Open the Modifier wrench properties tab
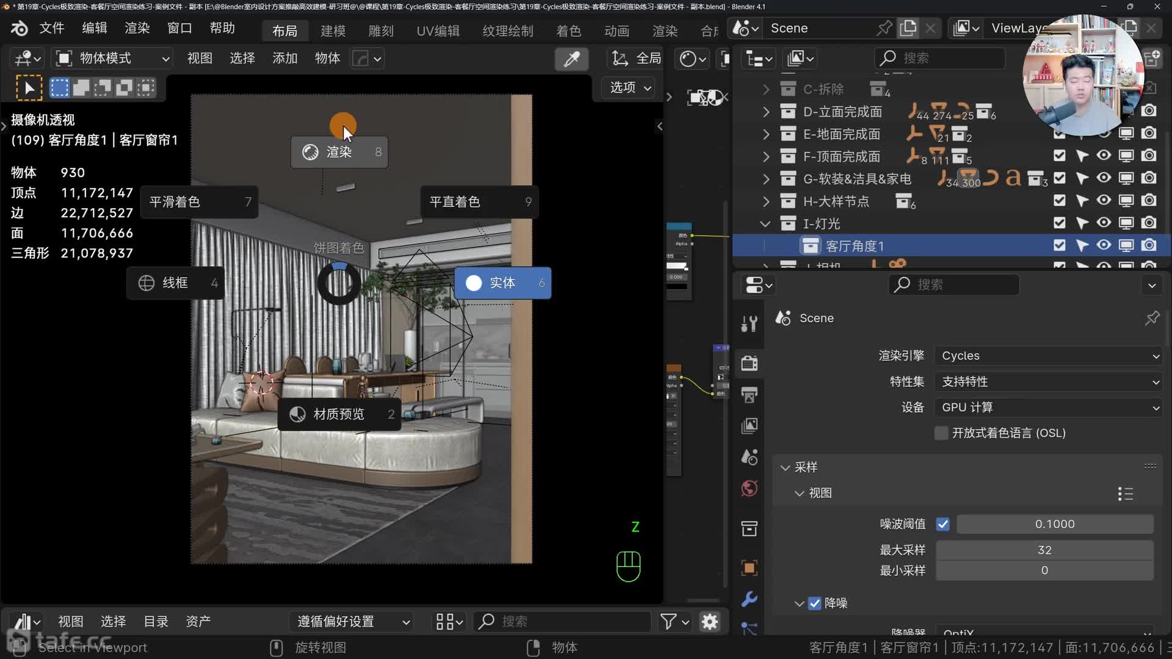1172x659 pixels. point(749,599)
